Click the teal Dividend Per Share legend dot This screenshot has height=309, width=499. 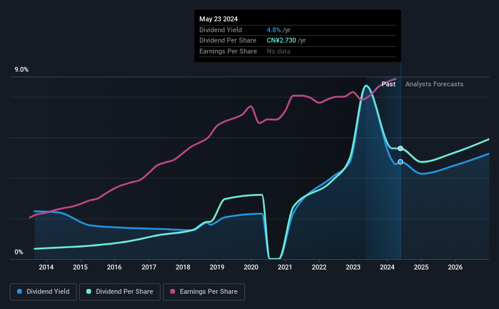point(89,291)
